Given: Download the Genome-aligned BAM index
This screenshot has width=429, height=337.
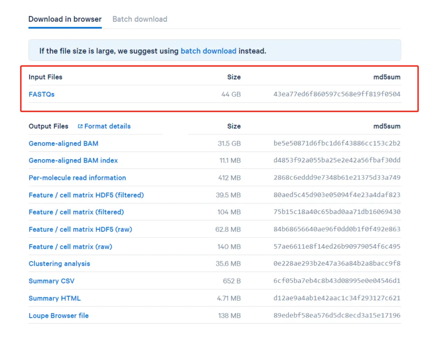Looking at the screenshot, I should click(73, 160).
